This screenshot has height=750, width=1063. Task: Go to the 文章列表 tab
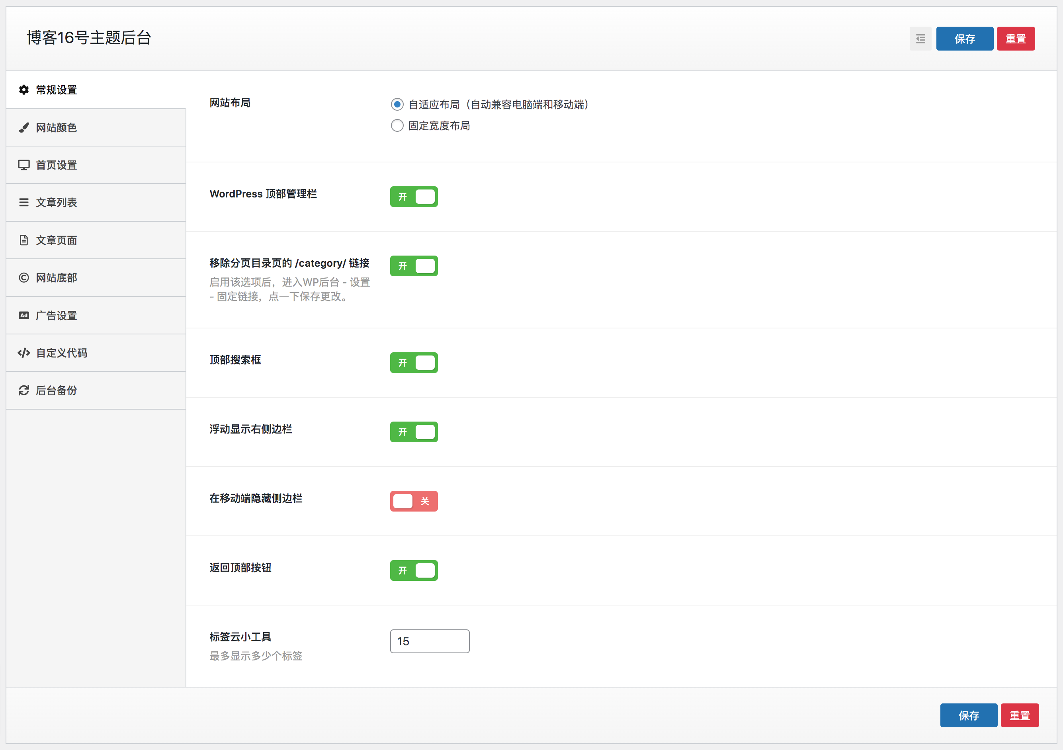point(96,202)
